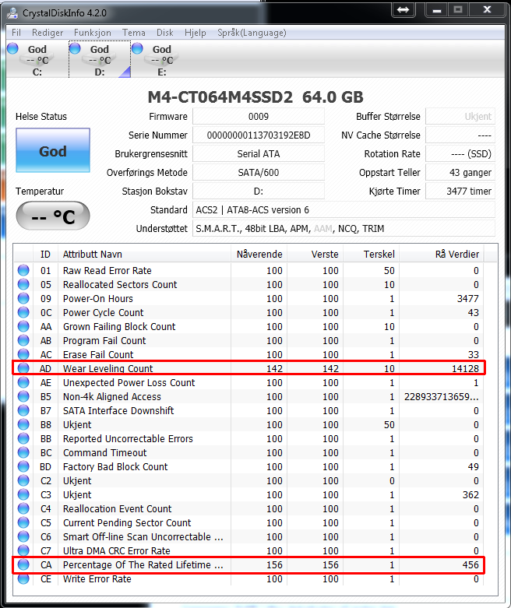Open the Tema menu
This screenshot has height=608, width=511.
click(134, 33)
